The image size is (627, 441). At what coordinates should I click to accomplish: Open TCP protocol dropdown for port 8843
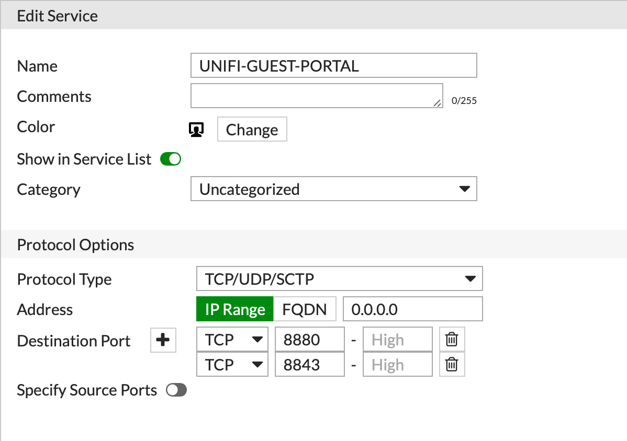[232, 364]
